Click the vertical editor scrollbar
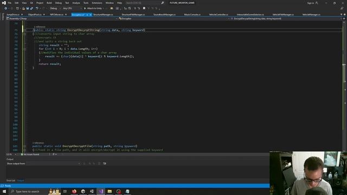This screenshot has height=195, width=347. click(344, 86)
